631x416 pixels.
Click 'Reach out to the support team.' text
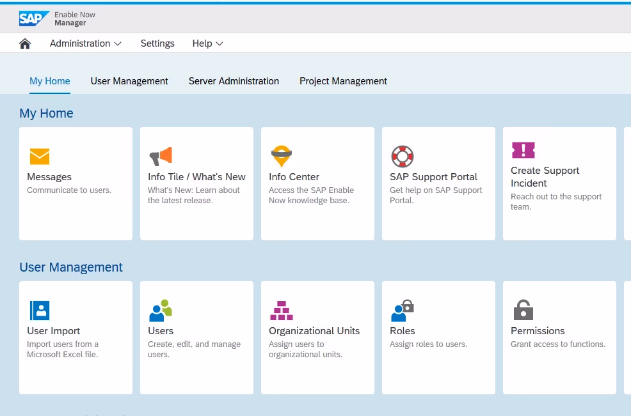[556, 201]
